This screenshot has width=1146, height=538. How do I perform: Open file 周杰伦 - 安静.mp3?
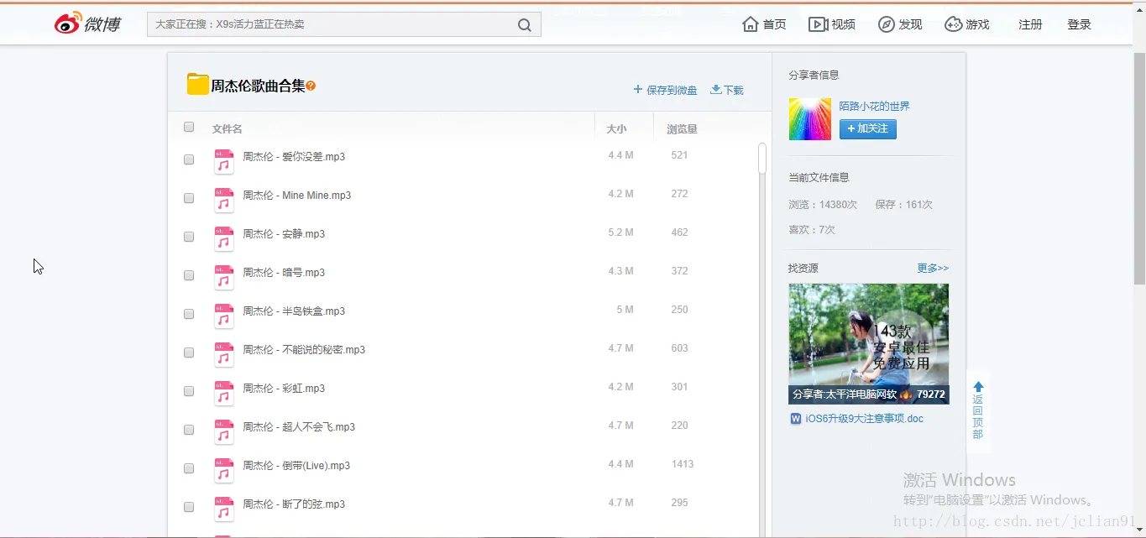pyautogui.click(x=284, y=234)
